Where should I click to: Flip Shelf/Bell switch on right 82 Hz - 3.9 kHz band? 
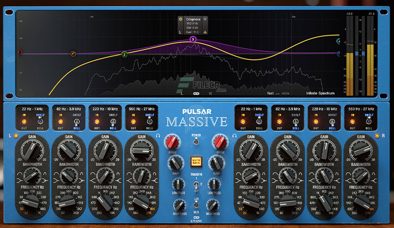(x=296, y=122)
